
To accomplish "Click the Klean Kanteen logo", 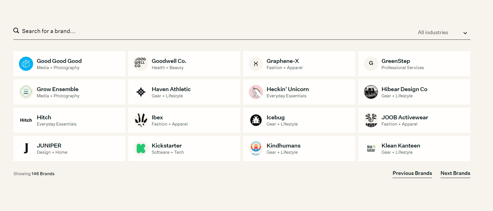I will (x=371, y=148).
